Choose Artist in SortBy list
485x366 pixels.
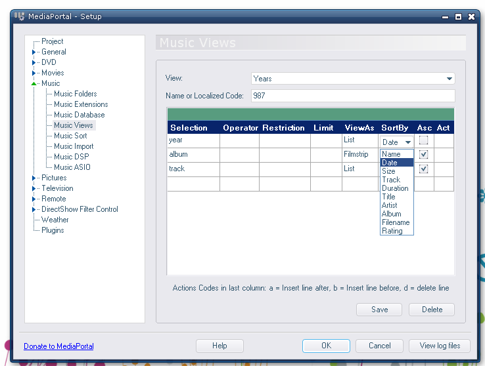396,205
